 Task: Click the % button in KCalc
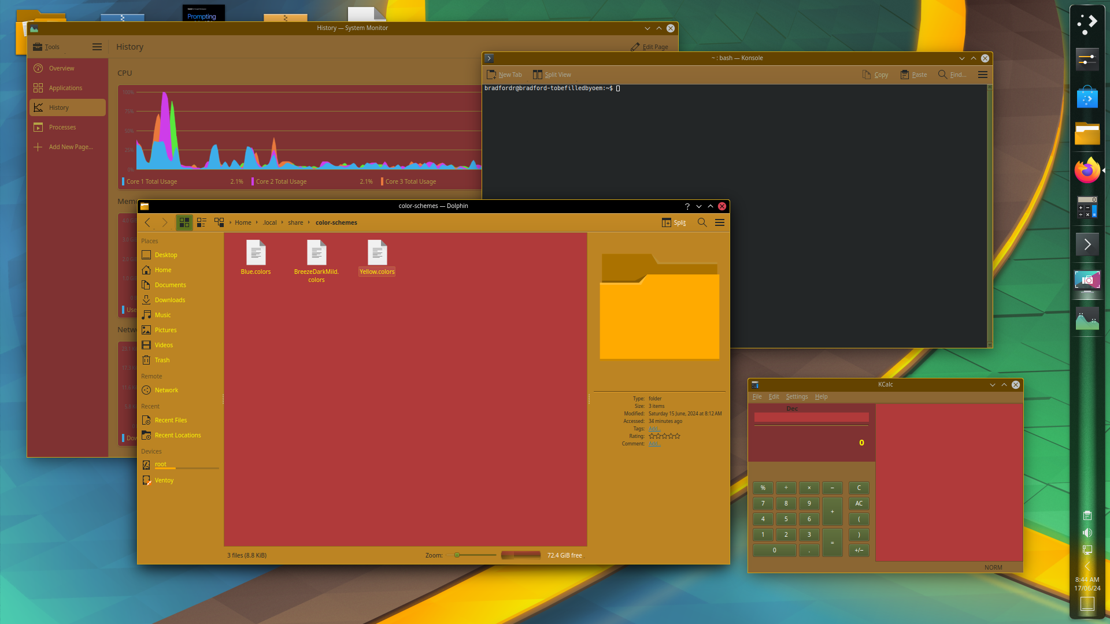pyautogui.click(x=763, y=488)
